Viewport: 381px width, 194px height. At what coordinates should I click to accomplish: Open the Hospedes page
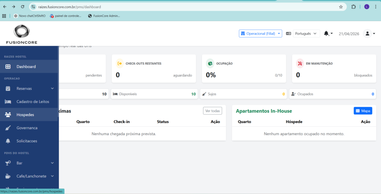[29, 114]
